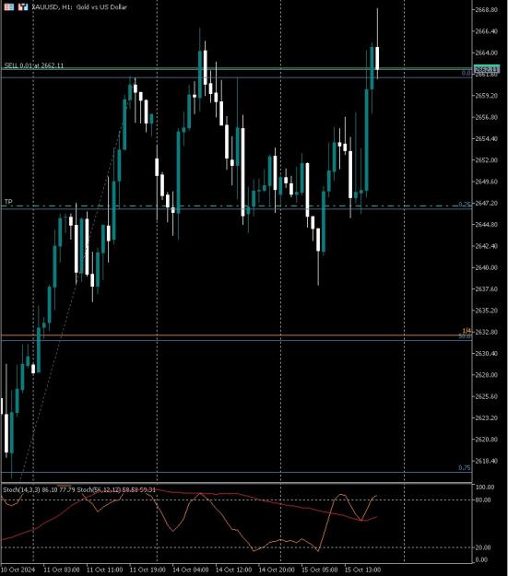The height and width of the screenshot is (576, 508).
Task: Click the 10 Oct 2024 date label
Action: [18, 570]
